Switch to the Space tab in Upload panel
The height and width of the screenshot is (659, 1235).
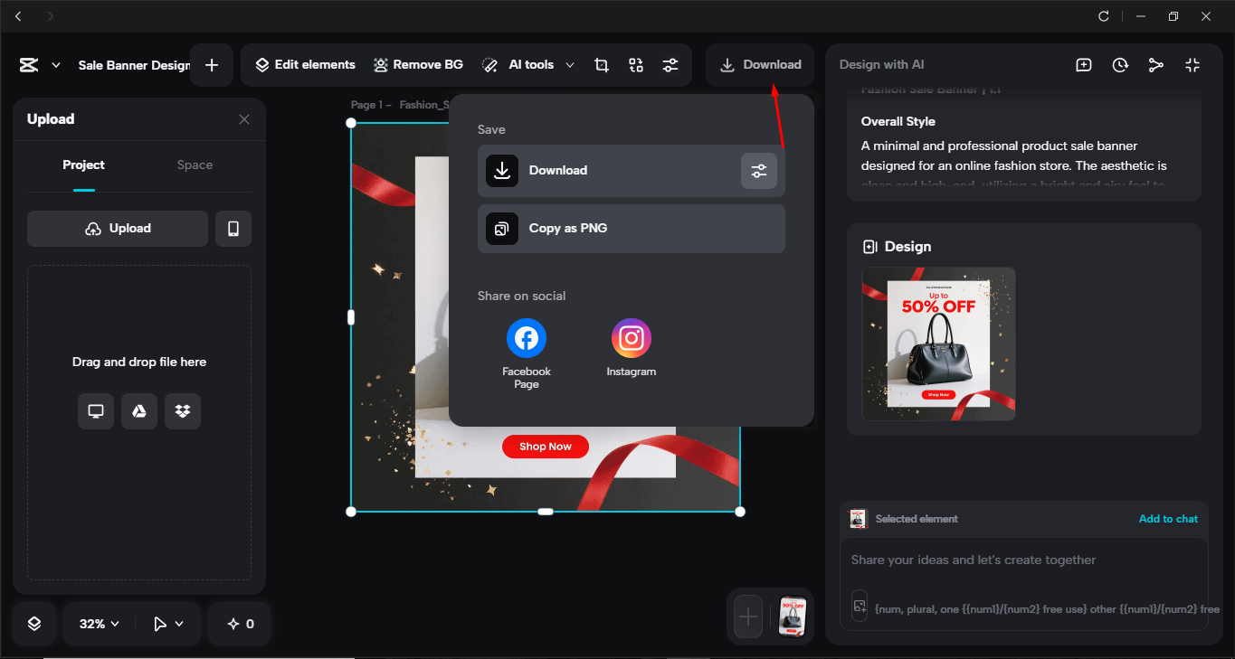click(195, 165)
